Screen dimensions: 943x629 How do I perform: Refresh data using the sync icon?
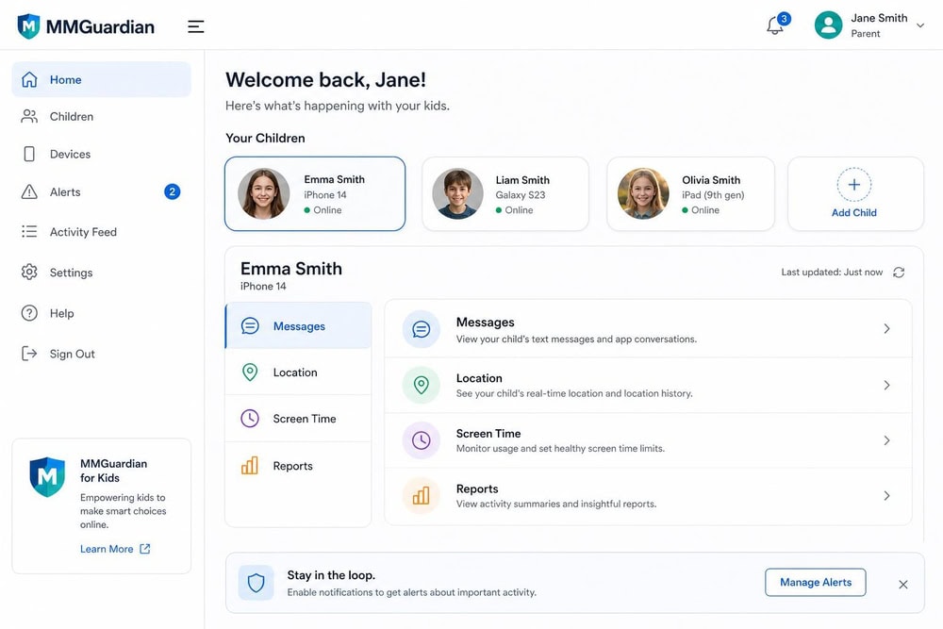(899, 273)
